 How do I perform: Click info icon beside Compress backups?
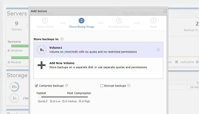click(x=66, y=85)
